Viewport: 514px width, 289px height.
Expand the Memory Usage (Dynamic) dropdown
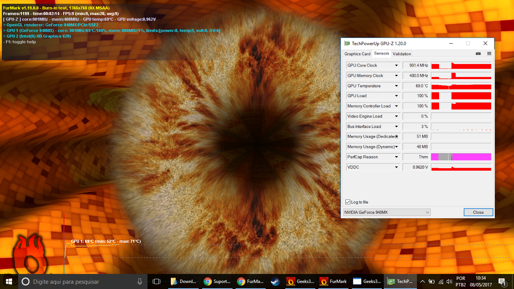396,147
